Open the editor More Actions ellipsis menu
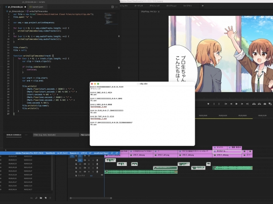Viewport: 273px width, 204px height. (x=116, y=7)
